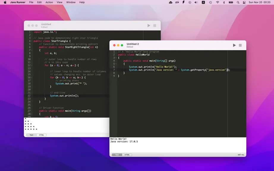Open the Window menu
274x171 pixels.
click(x=71, y=2)
